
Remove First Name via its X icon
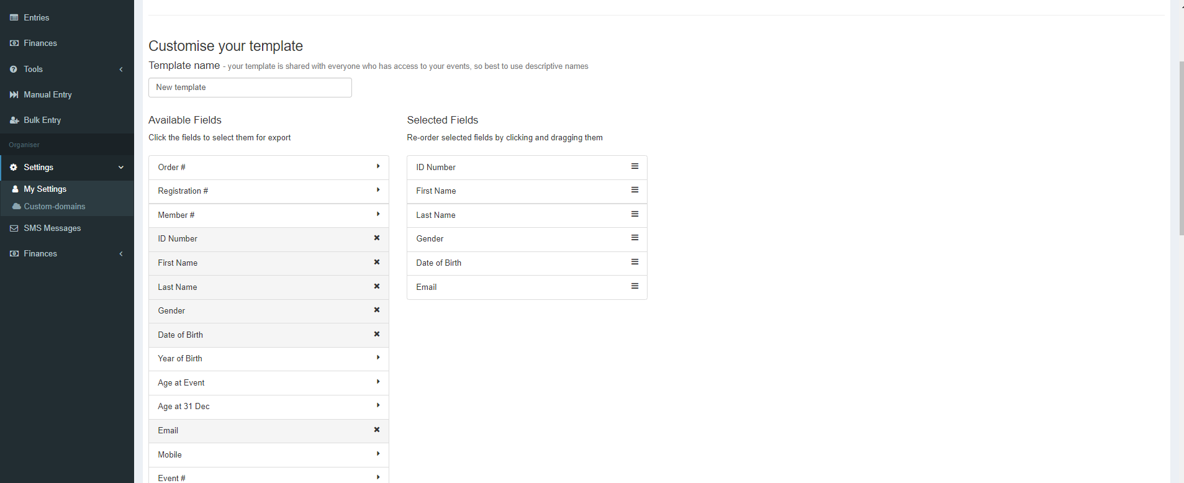point(376,263)
